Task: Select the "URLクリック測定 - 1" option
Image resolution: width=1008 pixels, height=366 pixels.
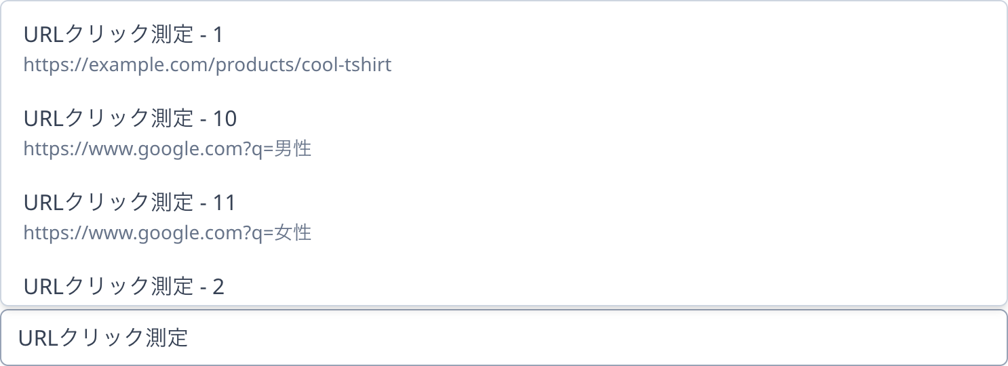Action: click(x=503, y=49)
